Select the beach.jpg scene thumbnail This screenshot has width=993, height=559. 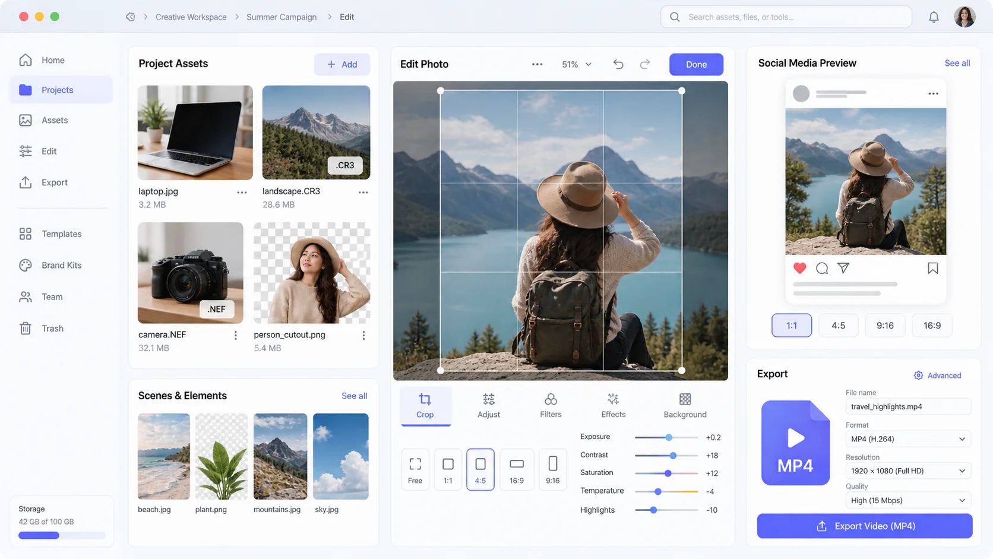tap(164, 456)
